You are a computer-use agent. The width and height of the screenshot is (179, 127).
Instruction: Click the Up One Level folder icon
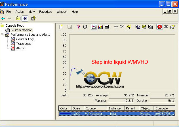18,18
